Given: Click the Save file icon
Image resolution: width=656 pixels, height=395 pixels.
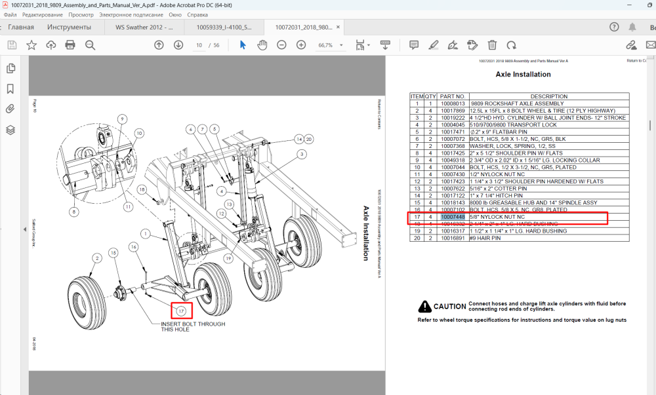Looking at the screenshot, I should click(12, 45).
